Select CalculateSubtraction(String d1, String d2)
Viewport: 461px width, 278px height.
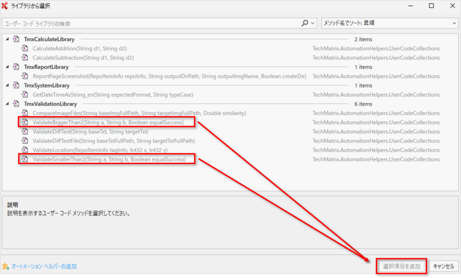click(x=83, y=58)
